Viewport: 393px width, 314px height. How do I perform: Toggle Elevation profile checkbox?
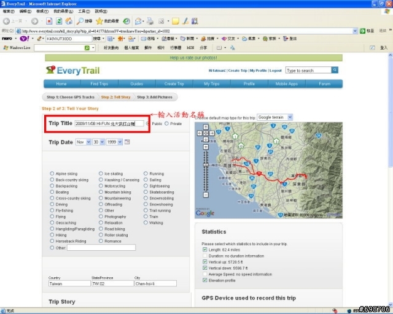coord(204,280)
